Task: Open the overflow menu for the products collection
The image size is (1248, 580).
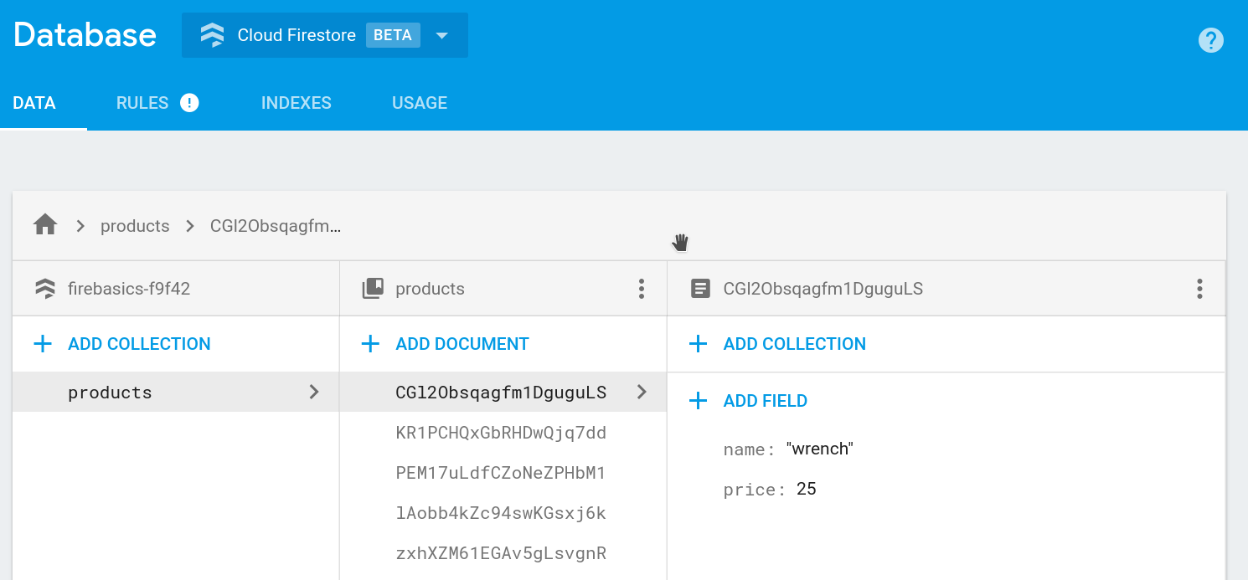Action: pyautogui.click(x=641, y=288)
